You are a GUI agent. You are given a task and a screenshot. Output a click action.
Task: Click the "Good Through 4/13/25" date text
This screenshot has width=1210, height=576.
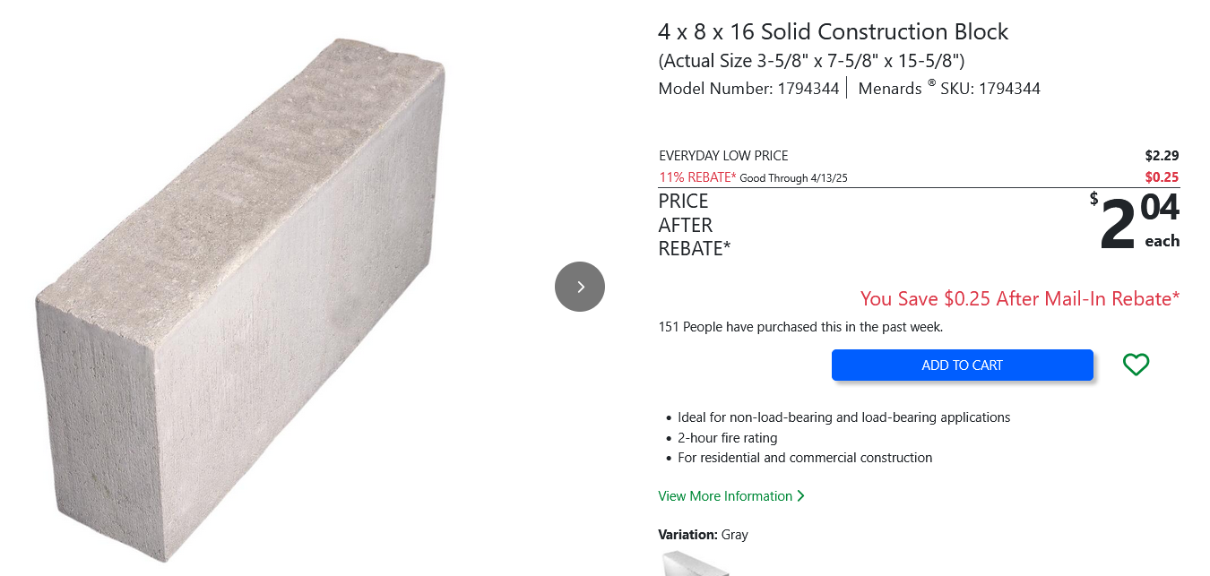point(793,178)
